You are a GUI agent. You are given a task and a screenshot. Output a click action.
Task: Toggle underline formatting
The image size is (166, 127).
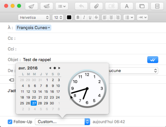[90, 17]
